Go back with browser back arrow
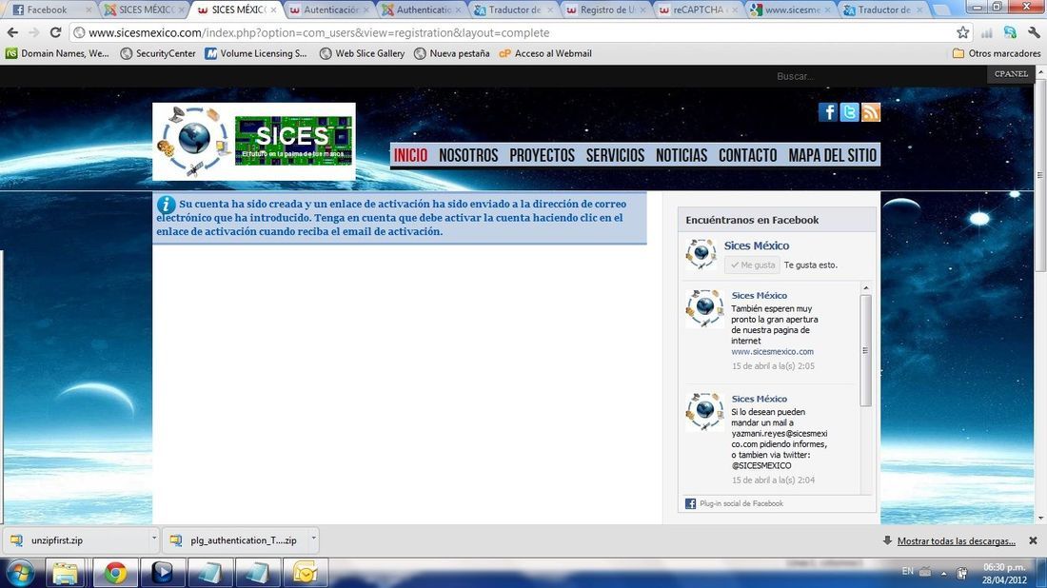 click(x=12, y=32)
